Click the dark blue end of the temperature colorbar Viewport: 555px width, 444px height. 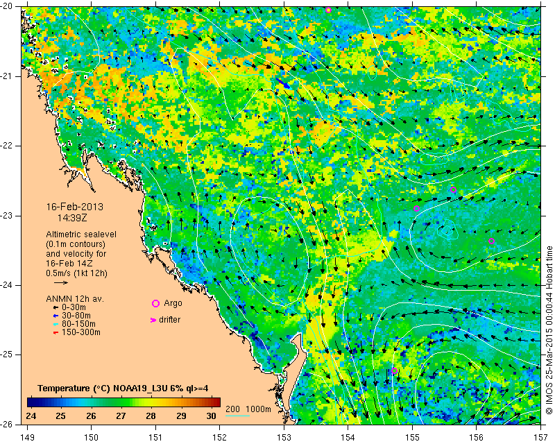pyautogui.click(x=30, y=402)
